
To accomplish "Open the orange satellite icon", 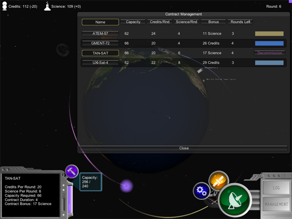I will pos(219,181).
